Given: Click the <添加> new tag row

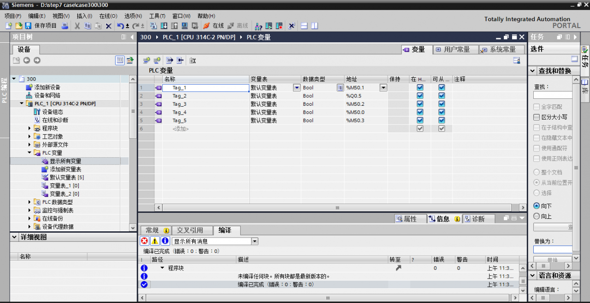Looking at the screenshot, I should tap(181, 129).
